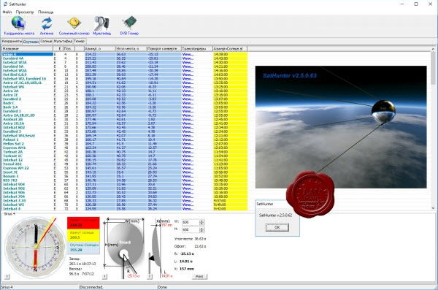Open View link for Sirius 4 transponders
Screen dimensions: 438x290
point(188,54)
